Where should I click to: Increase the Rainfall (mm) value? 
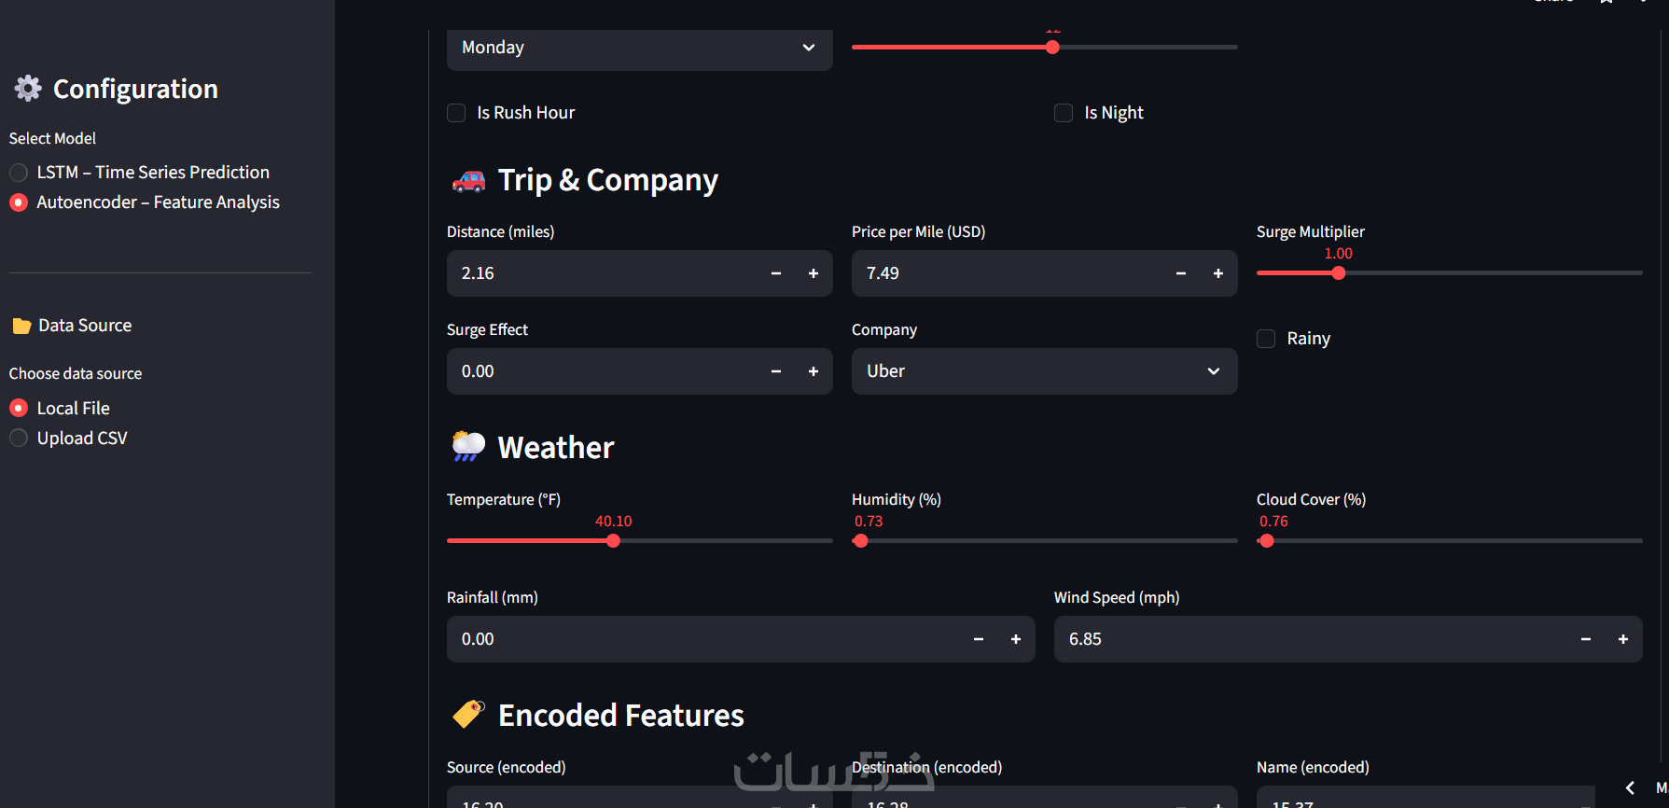point(1016,639)
